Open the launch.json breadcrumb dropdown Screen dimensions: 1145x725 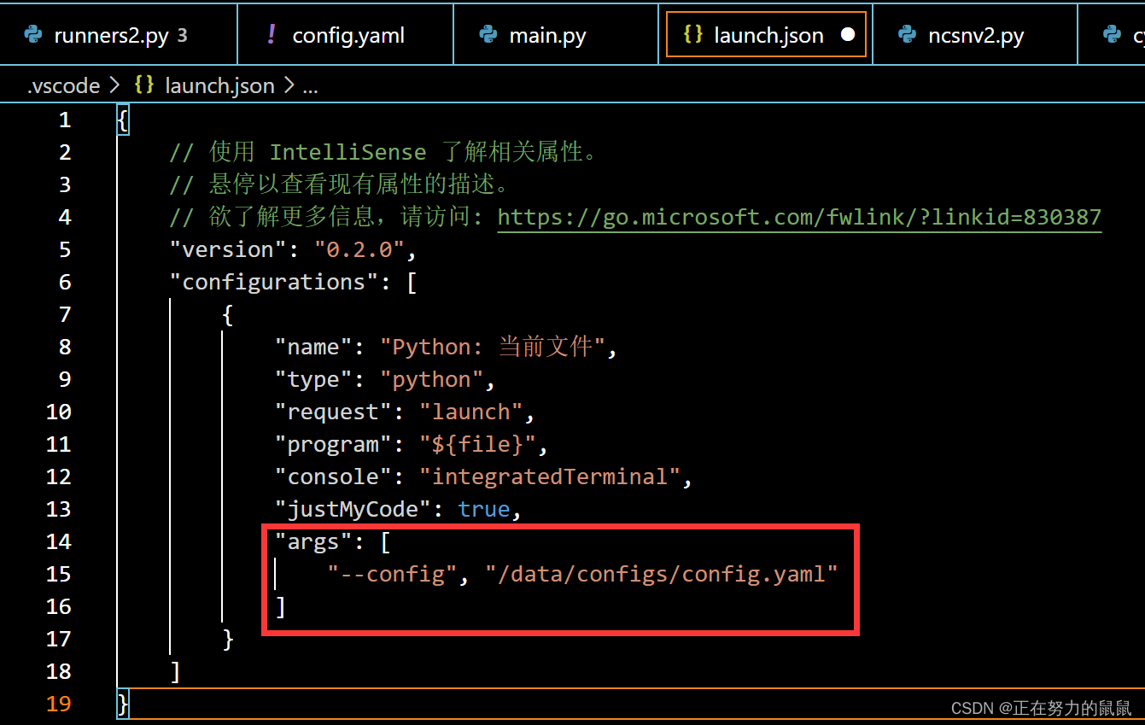tap(219, 85)
